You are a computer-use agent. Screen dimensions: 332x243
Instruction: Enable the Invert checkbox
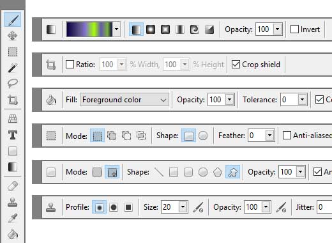(x=294, y=29)
